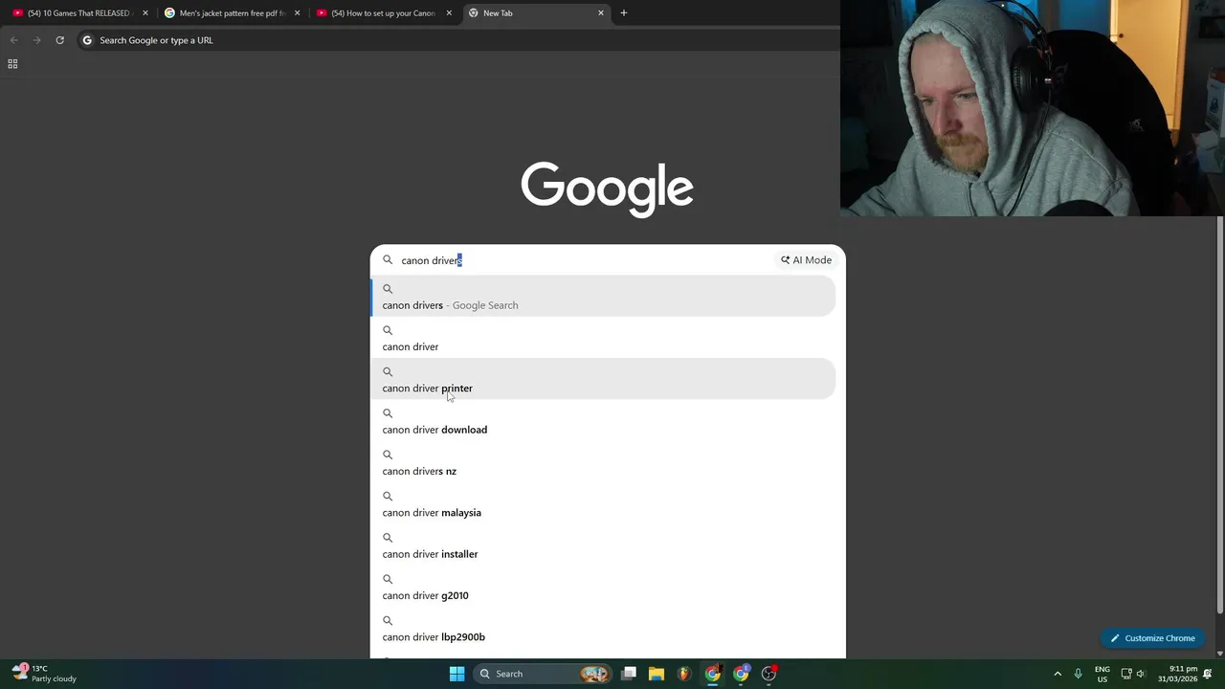Show hidden system tray icons
Screen dimensions: 1225x689
point(1058,674)
